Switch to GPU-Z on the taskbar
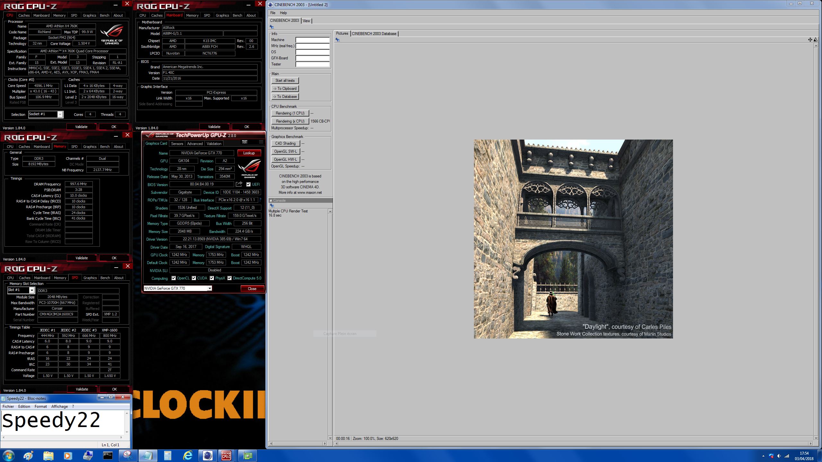 pos(248,456)
